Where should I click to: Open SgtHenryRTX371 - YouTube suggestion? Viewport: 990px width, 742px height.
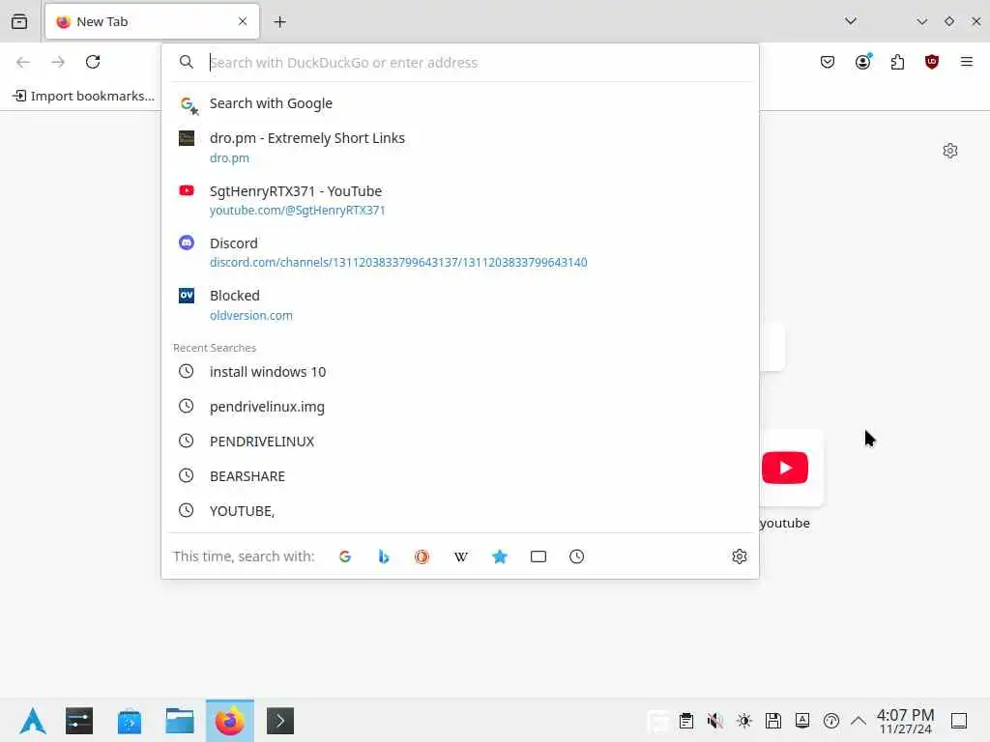(459, 200)
